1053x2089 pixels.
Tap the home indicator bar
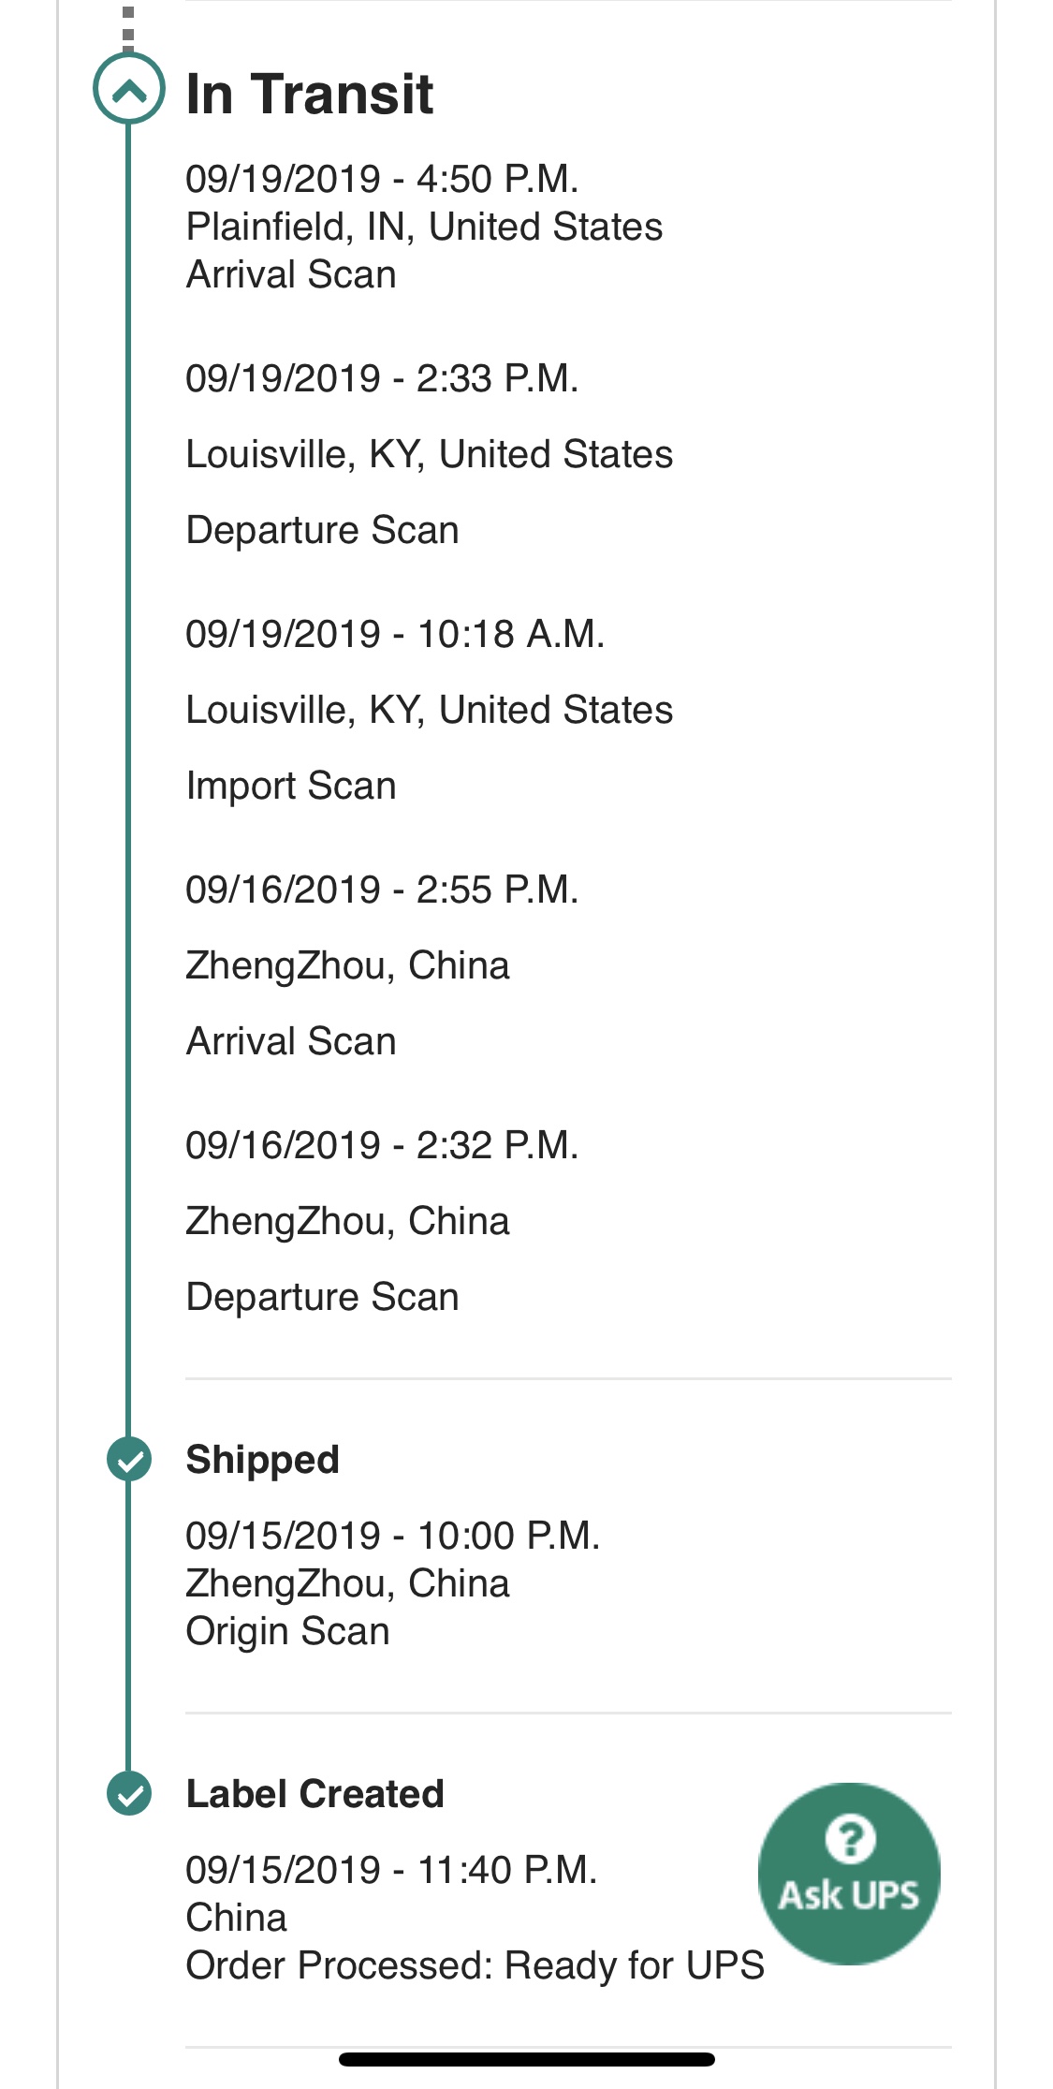[527, 2059]
